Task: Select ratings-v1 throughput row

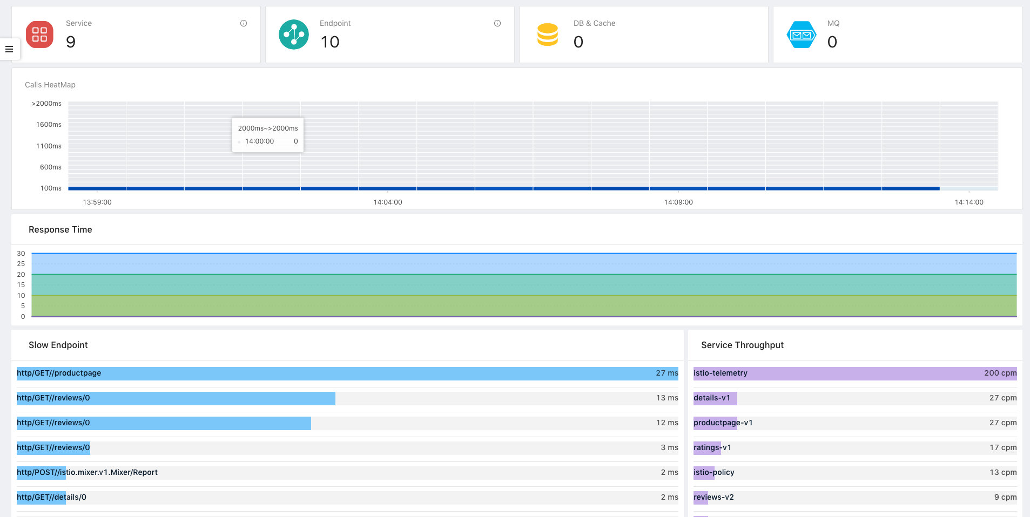Action: (712, 448)
